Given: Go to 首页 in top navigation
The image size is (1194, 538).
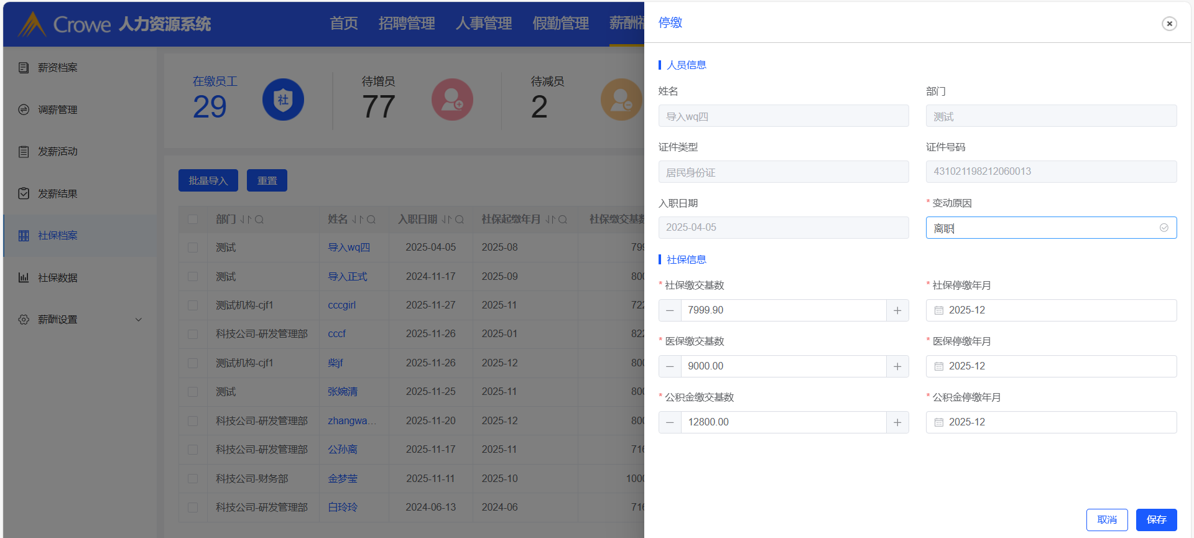Looking at the screenshot, I should [x=344, y=24].
